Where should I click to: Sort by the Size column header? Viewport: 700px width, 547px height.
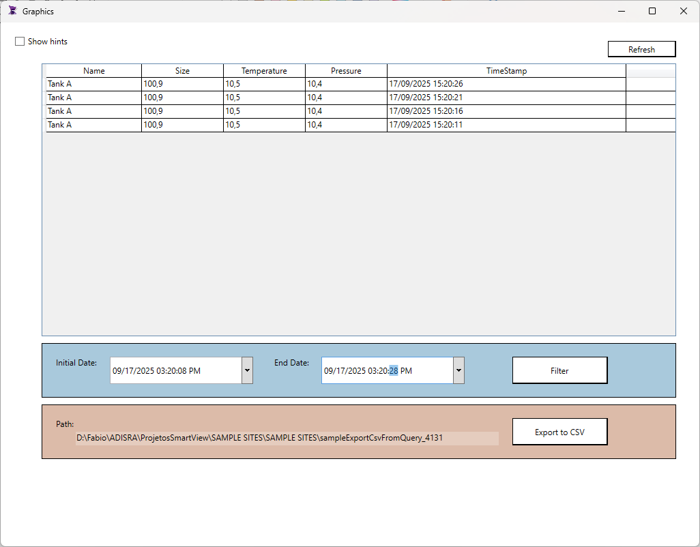[x=182, y=71]
